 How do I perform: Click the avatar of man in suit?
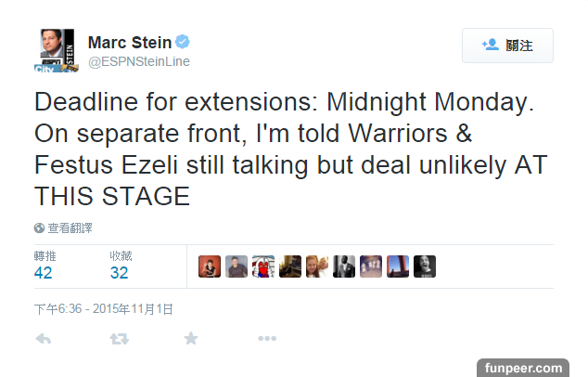point(344,266)
